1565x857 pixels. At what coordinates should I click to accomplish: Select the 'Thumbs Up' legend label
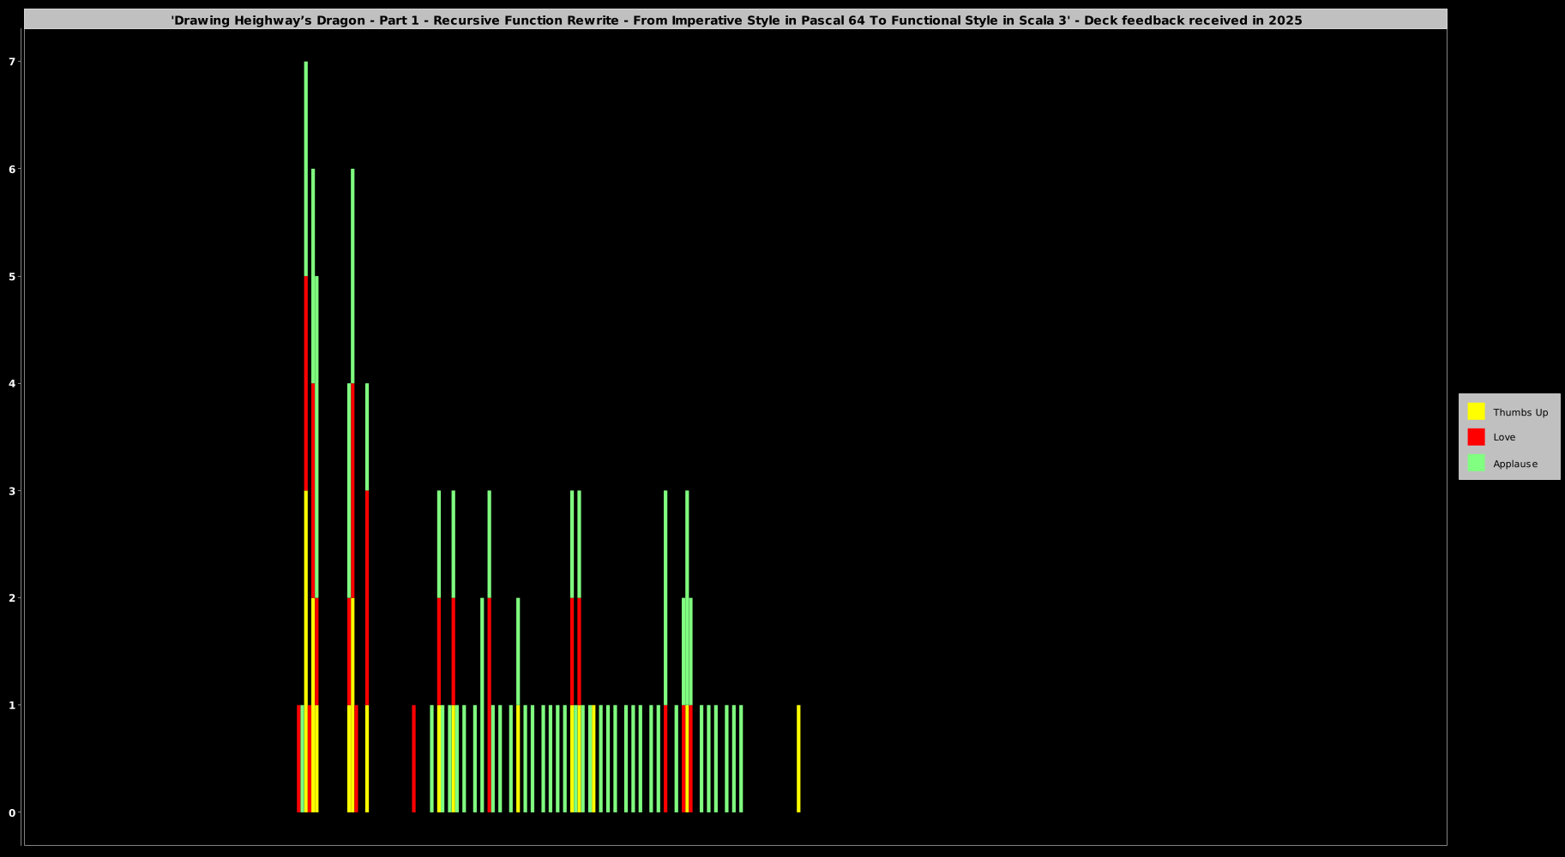pyautogui.click(x=1520, y=412)
